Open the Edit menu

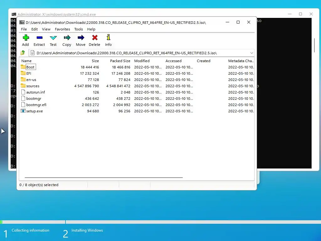point(34,29)
